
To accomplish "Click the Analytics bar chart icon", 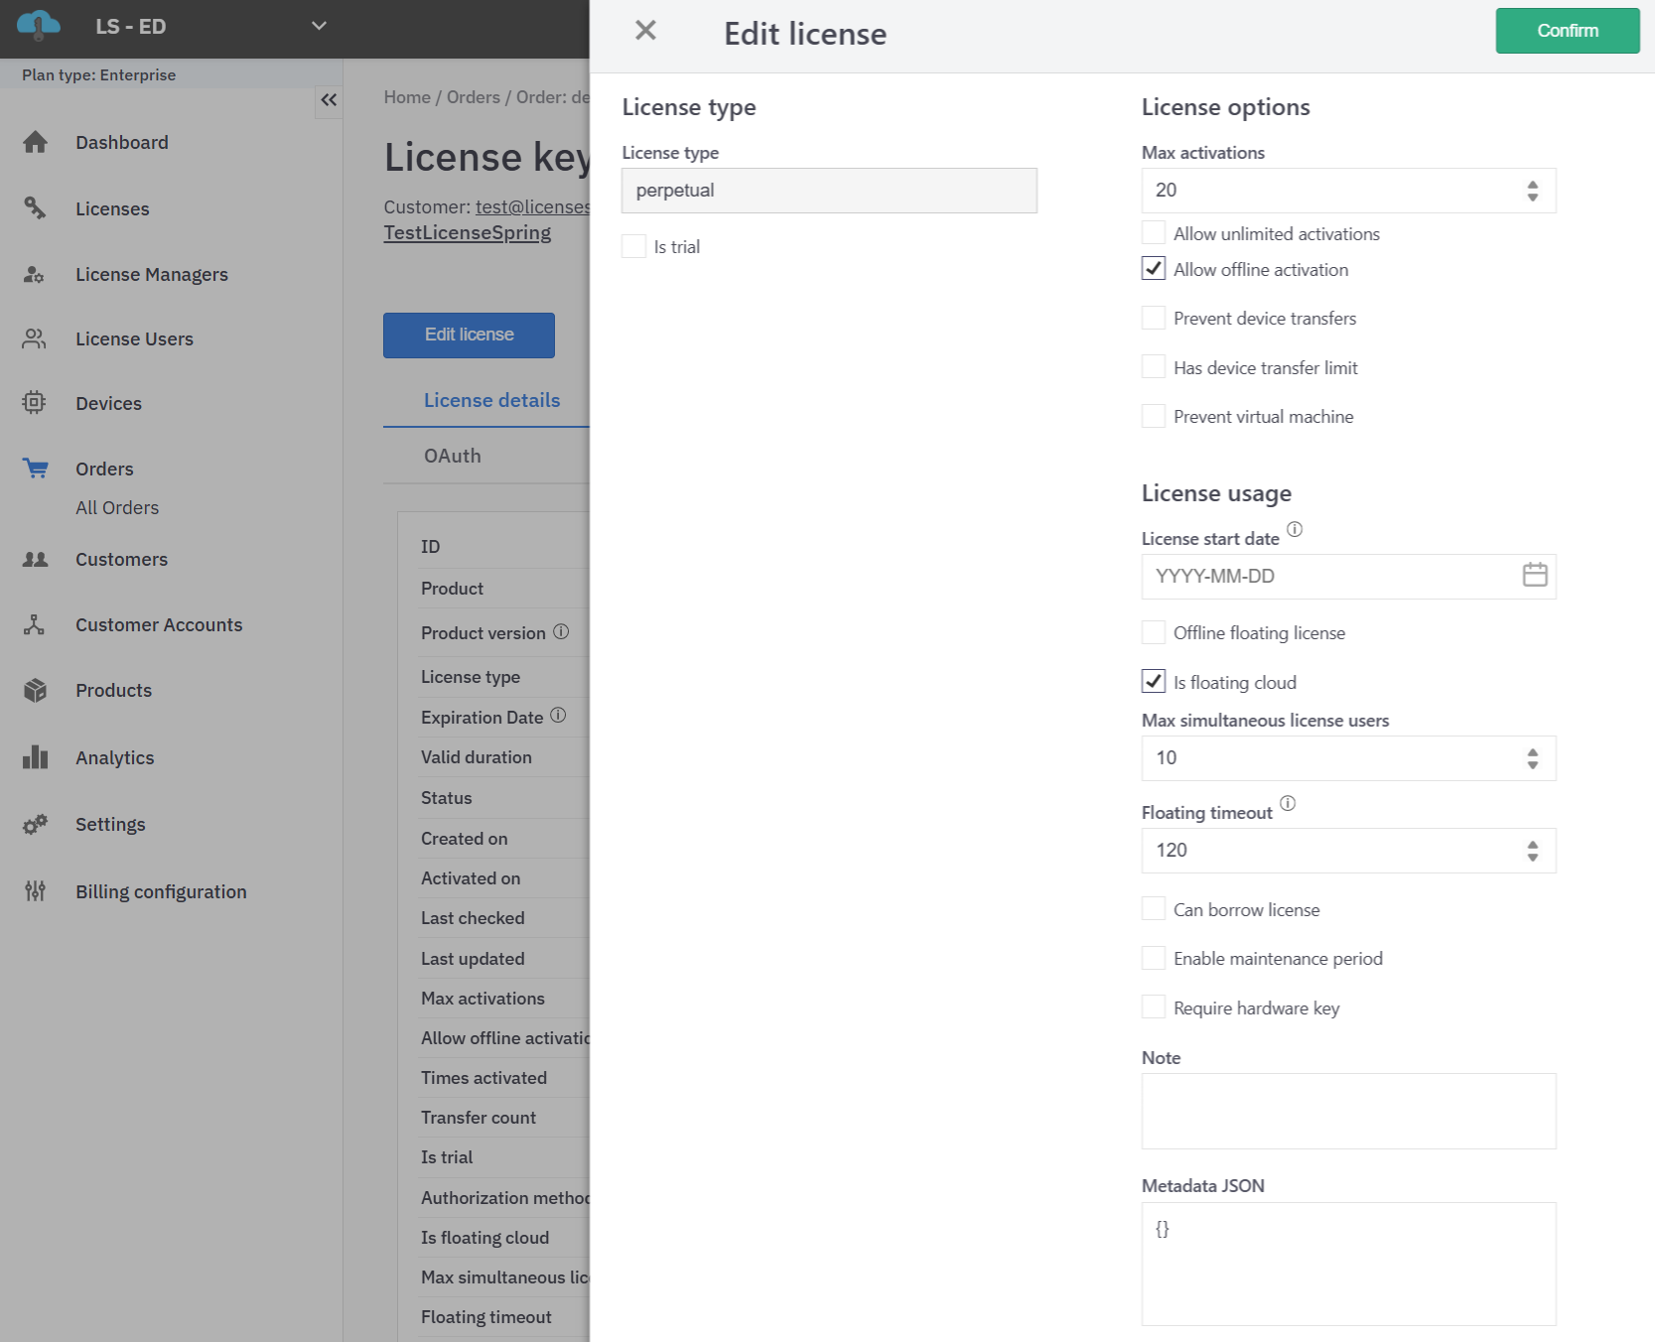I will [36, 757].
